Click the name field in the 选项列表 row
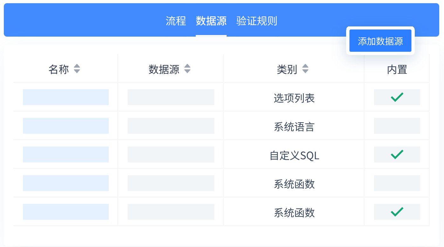Viewport: 444px width, 247px height. (66, 97)
